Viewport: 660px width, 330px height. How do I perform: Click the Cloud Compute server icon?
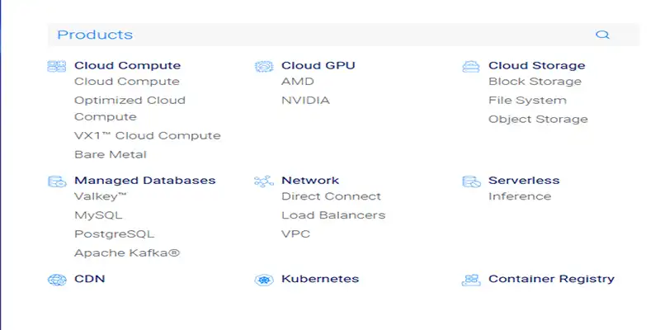coord(56,66)
